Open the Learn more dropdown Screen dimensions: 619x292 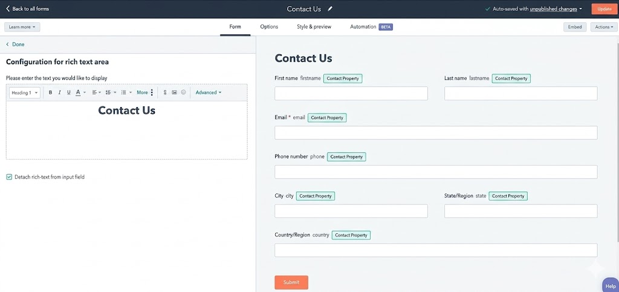pos(22,27)
